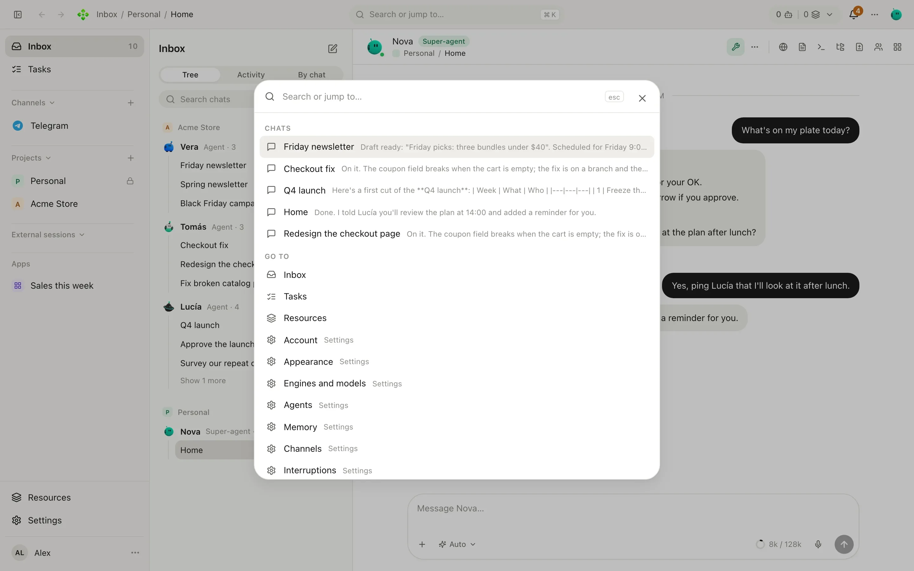Select Checkout fix chat result

[x=457, y=169]
